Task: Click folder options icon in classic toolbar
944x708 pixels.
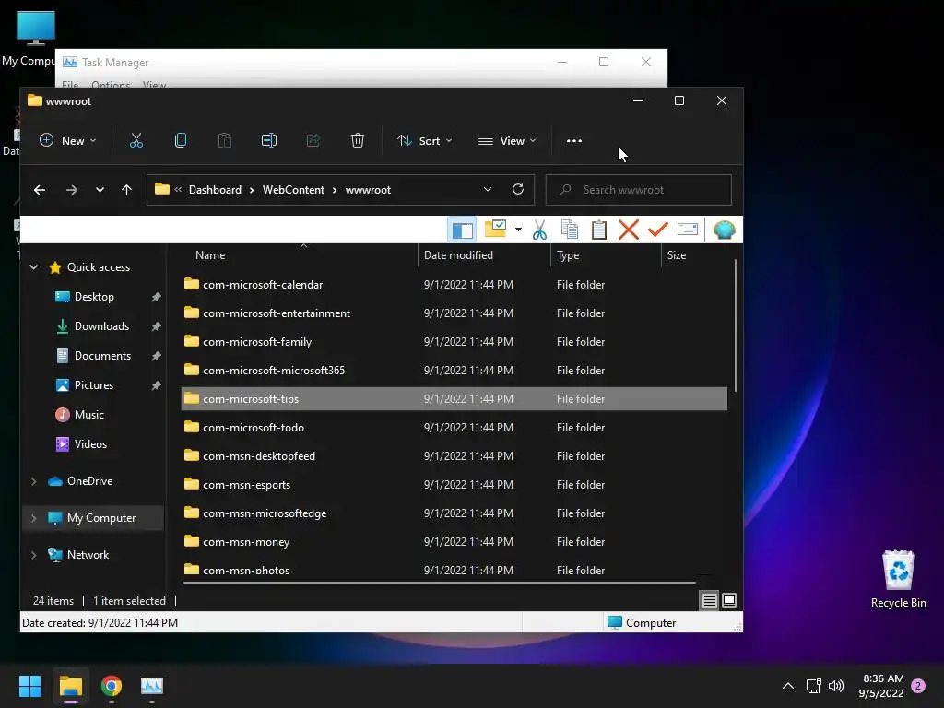Action: 495,230
